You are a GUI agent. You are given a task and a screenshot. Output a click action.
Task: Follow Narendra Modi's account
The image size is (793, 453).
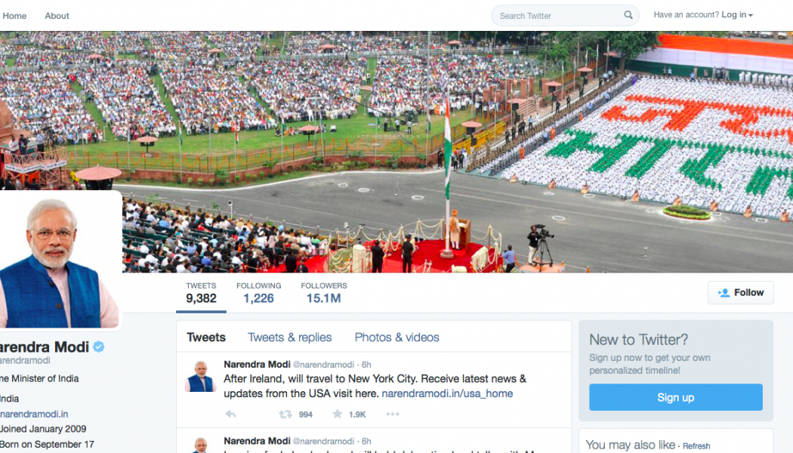pos(740,293)
